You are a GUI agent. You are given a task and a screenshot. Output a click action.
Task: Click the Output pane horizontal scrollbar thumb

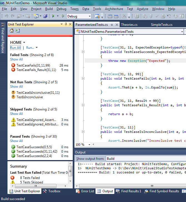point(133,186)
